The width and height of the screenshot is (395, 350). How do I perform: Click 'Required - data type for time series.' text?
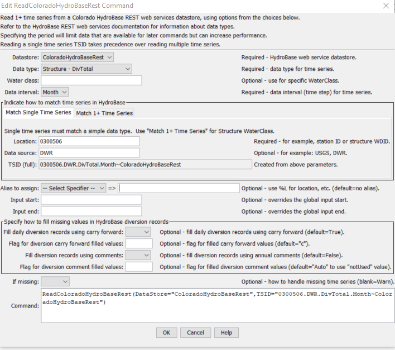pyautogui.click(x=288, y=69)
